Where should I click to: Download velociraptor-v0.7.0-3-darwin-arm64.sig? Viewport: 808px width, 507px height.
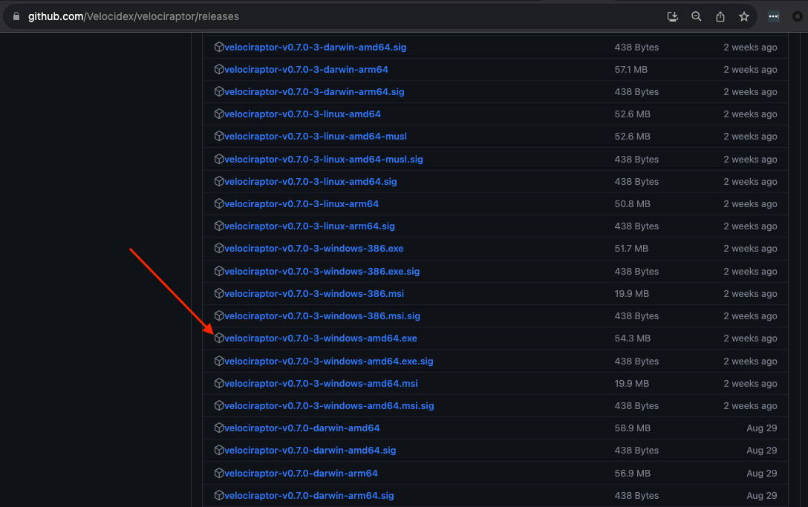tap(314, 92)
